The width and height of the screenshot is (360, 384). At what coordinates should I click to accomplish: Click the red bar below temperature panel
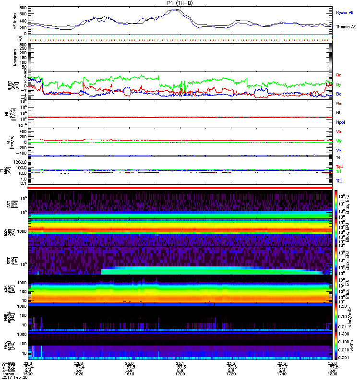(180, 188)
